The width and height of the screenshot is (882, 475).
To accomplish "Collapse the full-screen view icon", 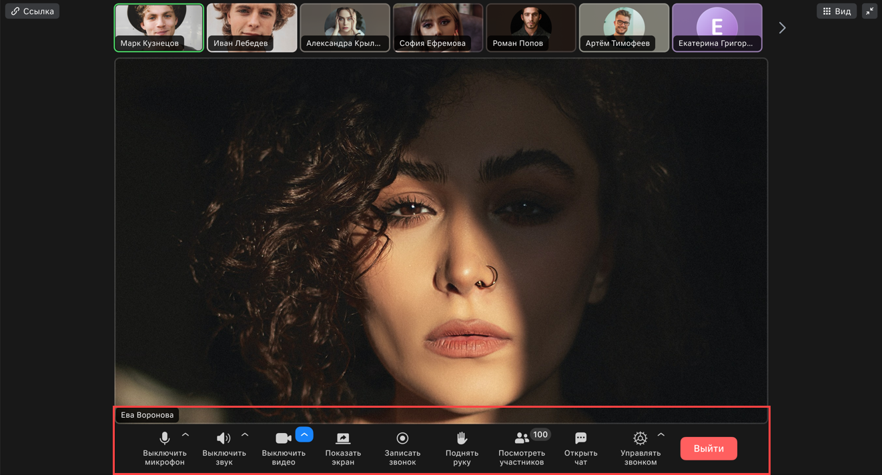I will click(x=869, y=11).
